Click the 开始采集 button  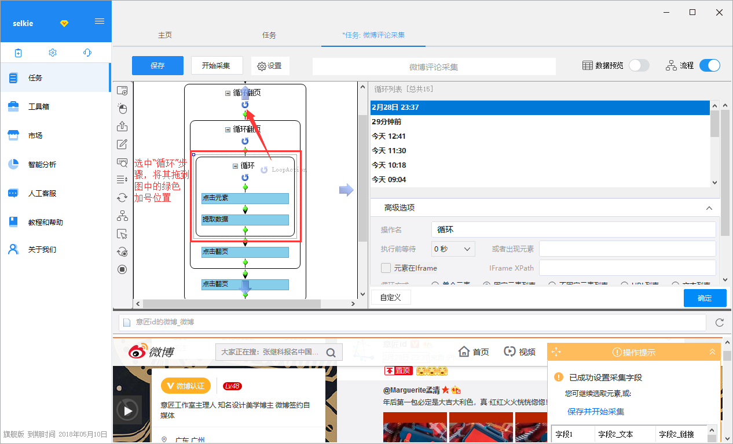click(x=216, y=65)
